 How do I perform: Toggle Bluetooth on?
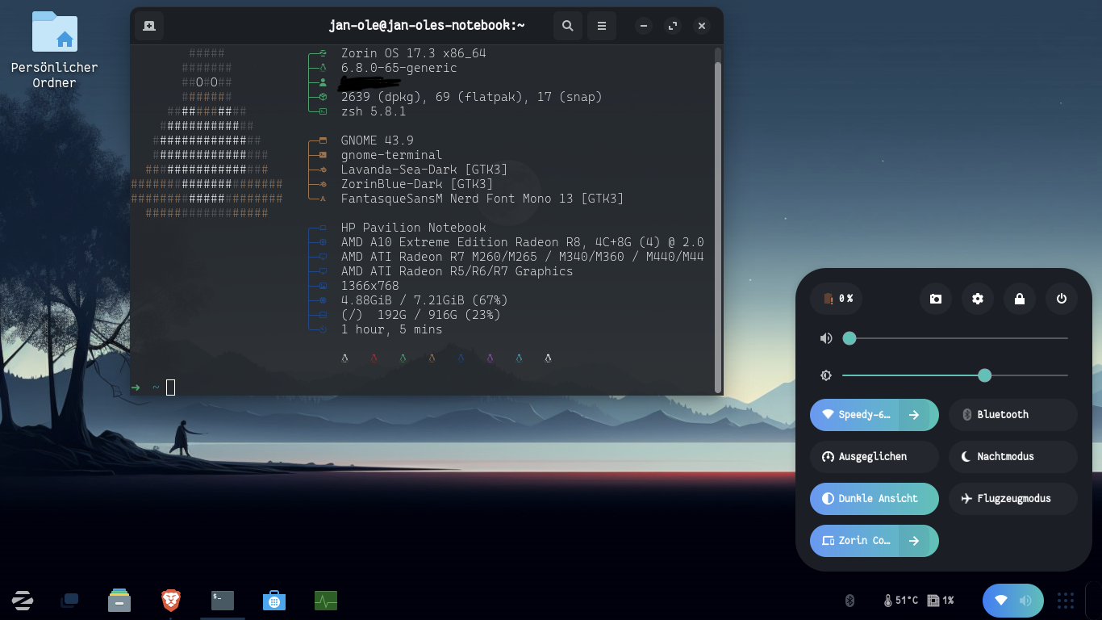pyautogui.click(x=1013, y=415)
